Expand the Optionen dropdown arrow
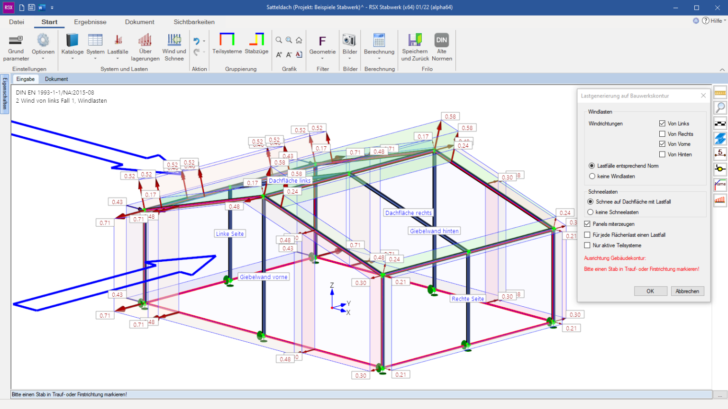The height and width of the screenshot is (409, 728). [43, 59]
